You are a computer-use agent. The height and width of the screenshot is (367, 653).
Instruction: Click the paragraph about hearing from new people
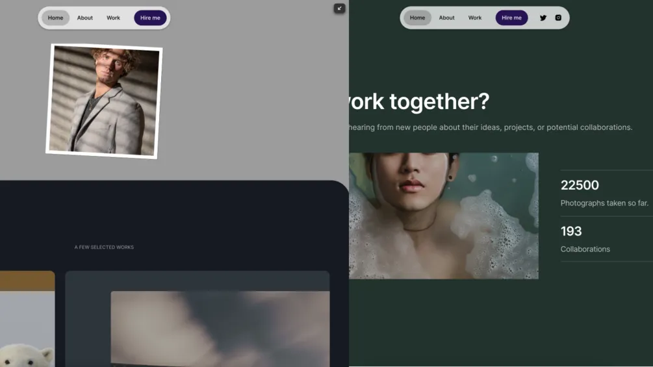pyautogui.click(x=491, y=127)
